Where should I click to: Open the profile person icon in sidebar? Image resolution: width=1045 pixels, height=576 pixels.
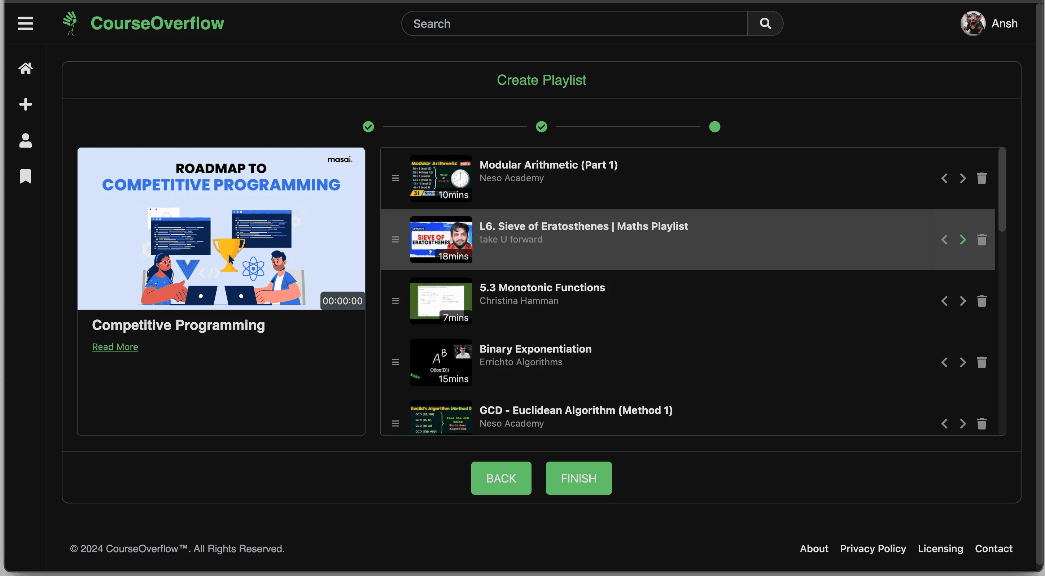point(25,140)
